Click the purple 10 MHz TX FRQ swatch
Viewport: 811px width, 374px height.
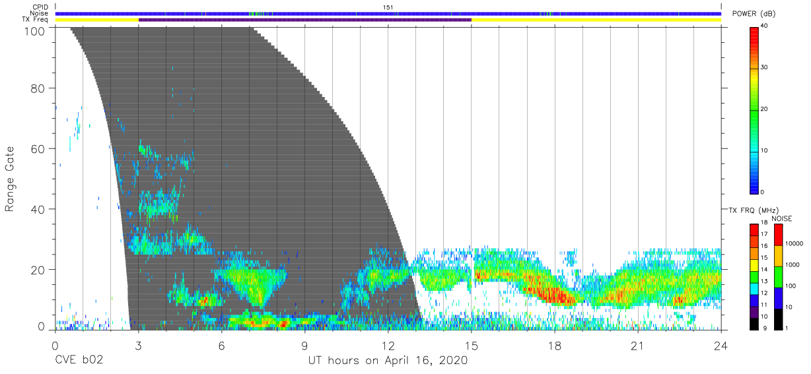[755, 312]
